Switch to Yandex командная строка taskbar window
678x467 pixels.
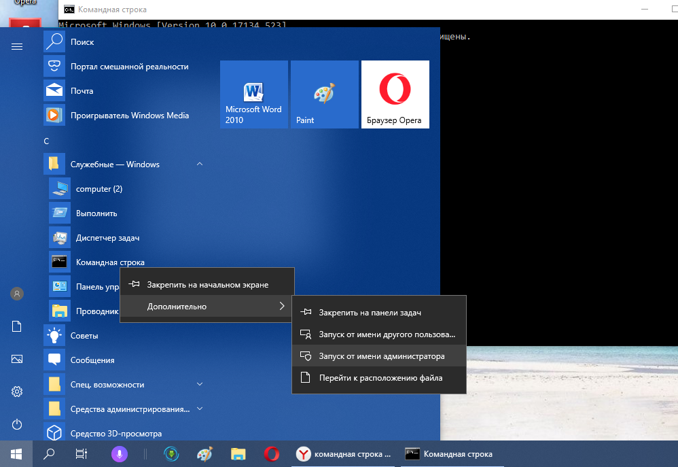point(343,454)
